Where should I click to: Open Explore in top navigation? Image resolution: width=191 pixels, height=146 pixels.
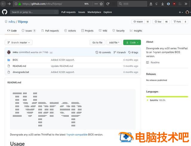[108, 12]
